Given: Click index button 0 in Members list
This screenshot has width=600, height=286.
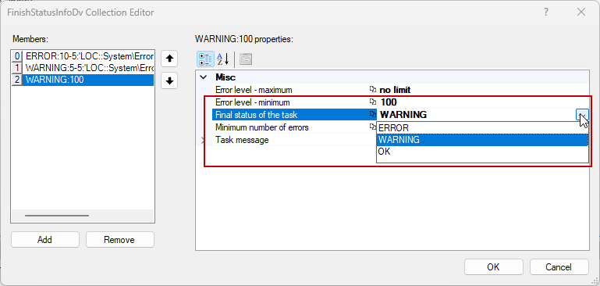Looking at the screenshot, I should 17,56.
